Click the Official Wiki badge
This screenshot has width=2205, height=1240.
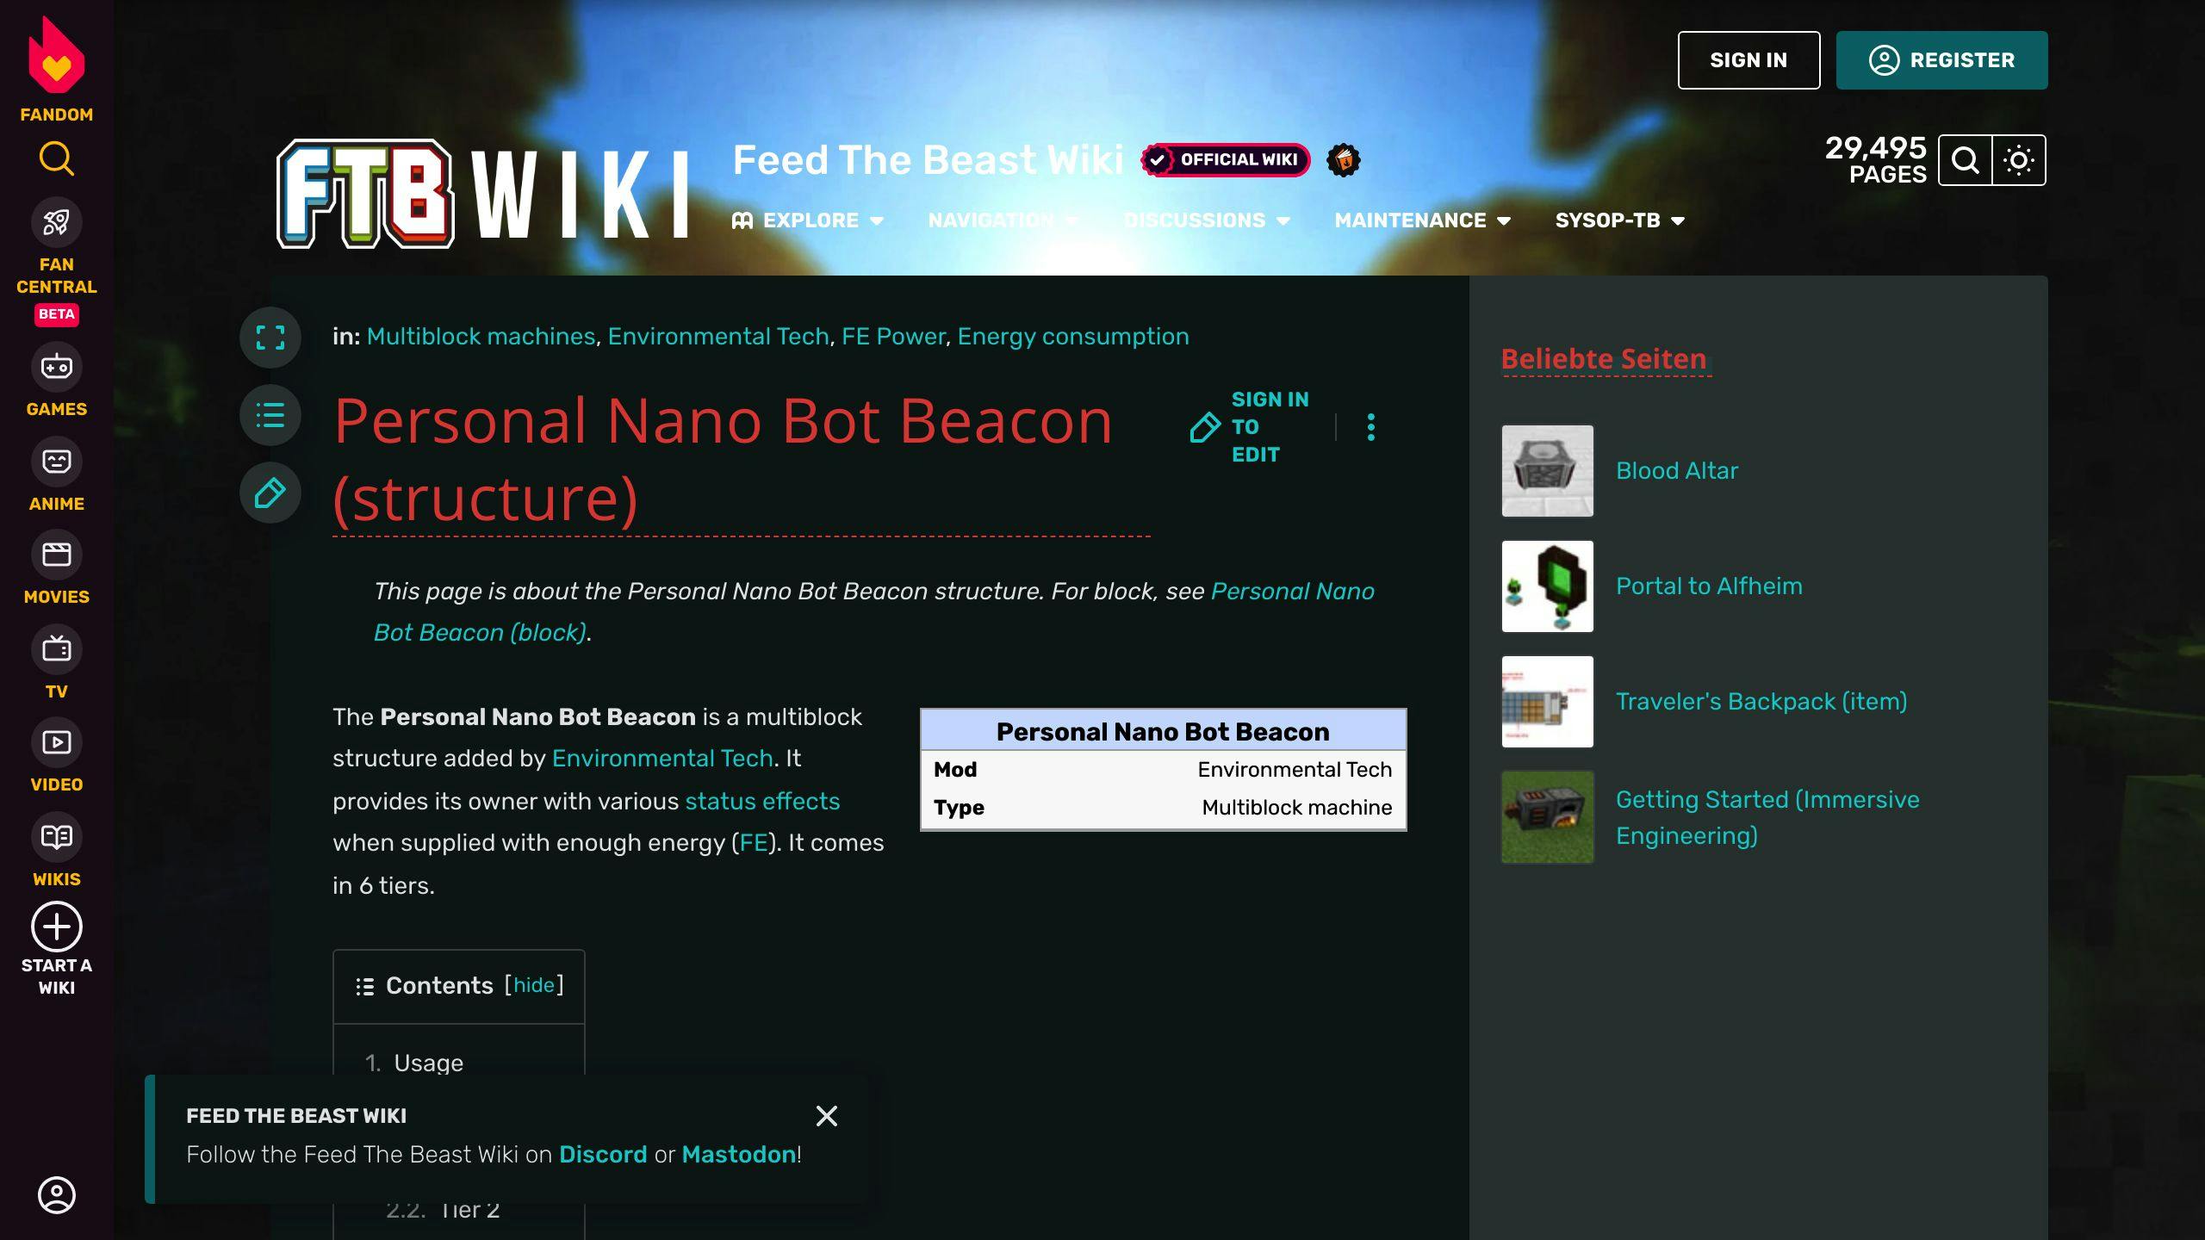pos(1225,160)
